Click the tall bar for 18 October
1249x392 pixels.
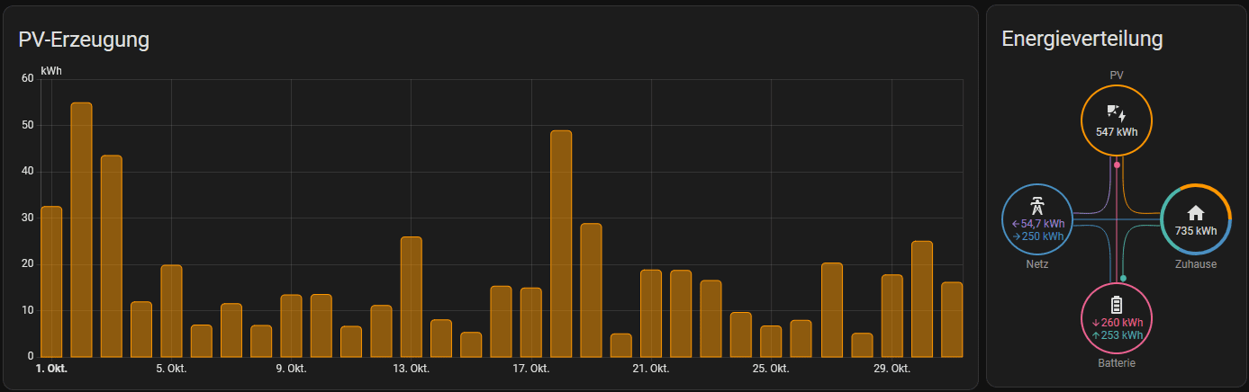tap(561, 244)
